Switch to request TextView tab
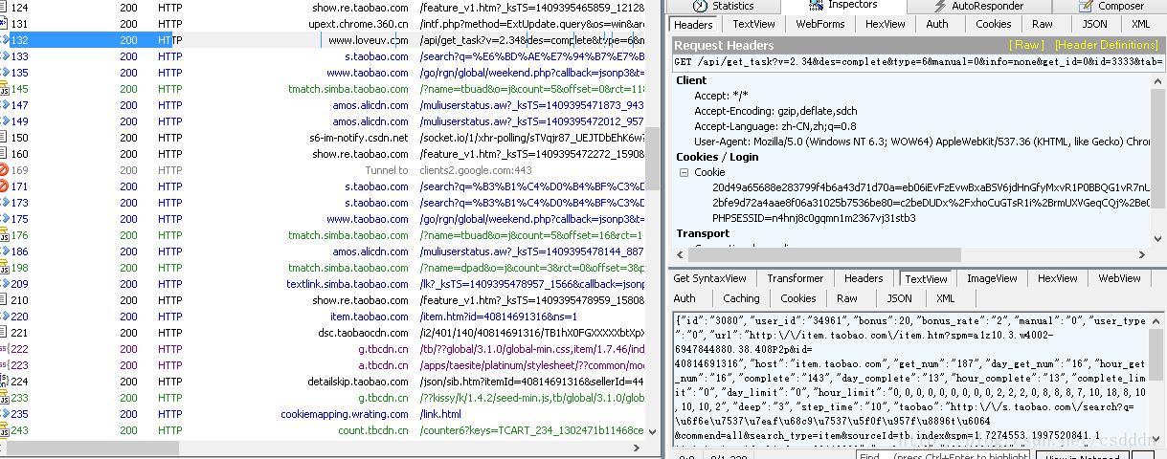This screenshot has height=459, width=1167. coord(753,24)
